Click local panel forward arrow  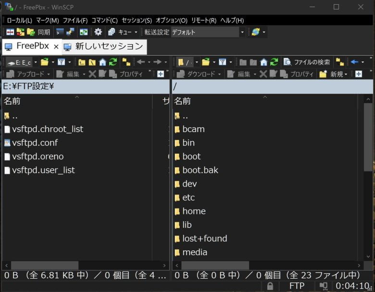[x=157, y=62]
